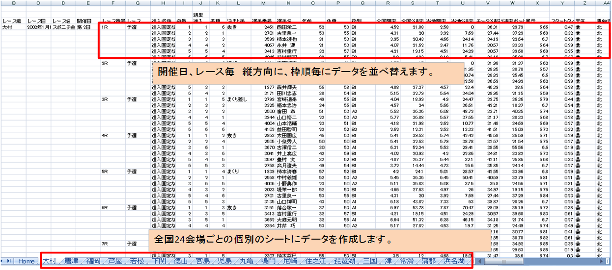Select column F header
The image size is (612, 270).
point(113,3)
